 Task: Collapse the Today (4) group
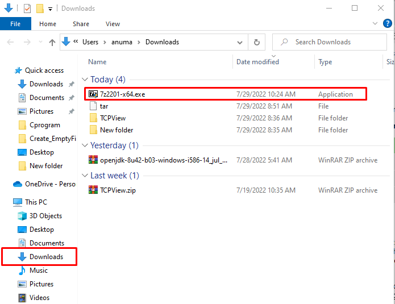[85, 80]
